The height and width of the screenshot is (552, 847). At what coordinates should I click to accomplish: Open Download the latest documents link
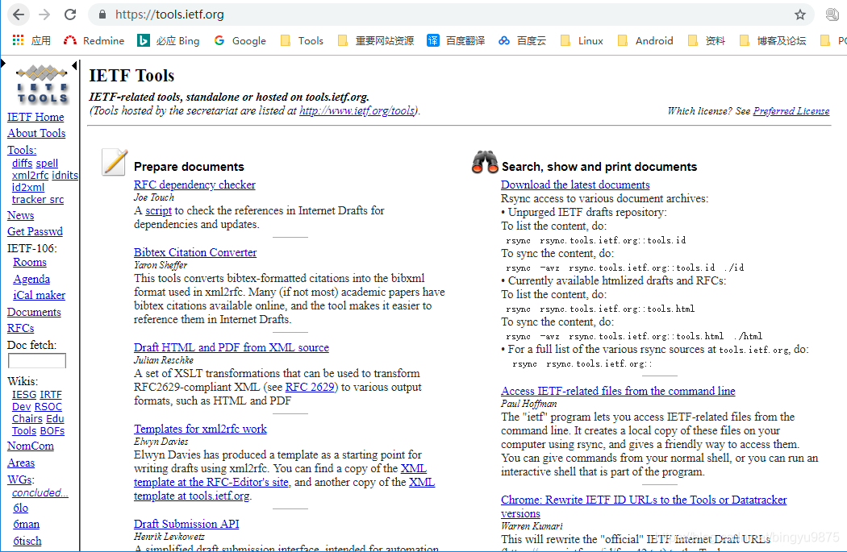(x=575, y=185)
